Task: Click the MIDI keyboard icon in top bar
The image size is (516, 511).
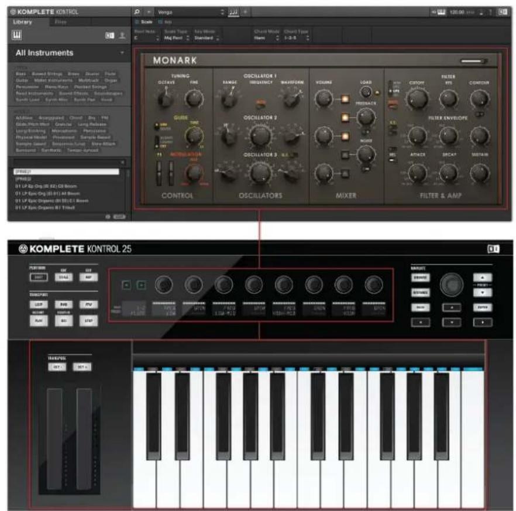Action: (x=441, y=12)
